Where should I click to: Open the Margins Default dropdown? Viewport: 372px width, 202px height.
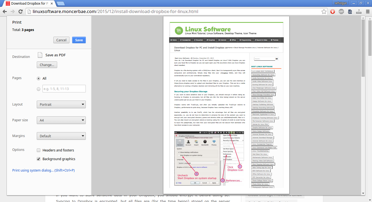coord(61,136)
